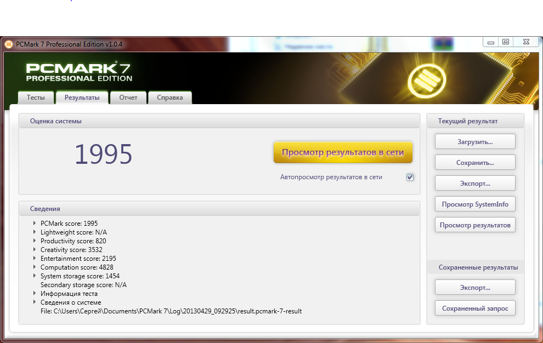
Task: Click 'Productivity score: 820' text
Action: (x=73, y=241)
